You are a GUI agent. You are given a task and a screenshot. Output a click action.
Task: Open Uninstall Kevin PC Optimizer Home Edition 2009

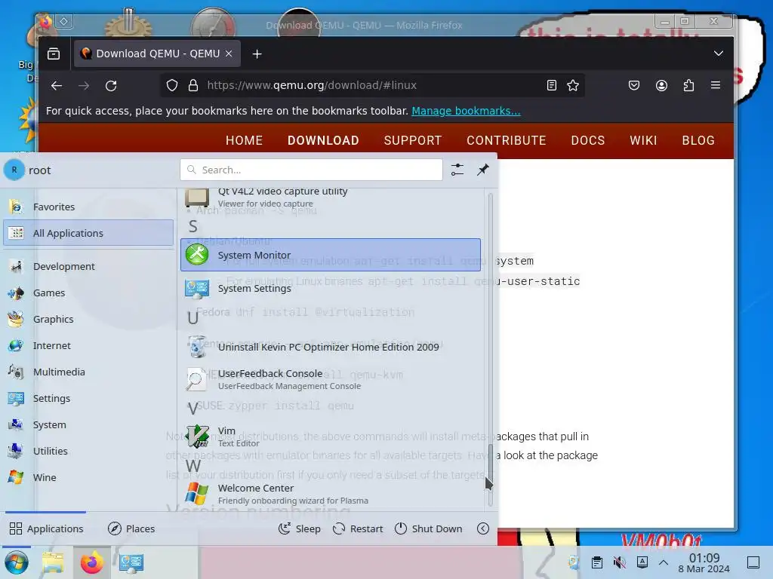331,347
